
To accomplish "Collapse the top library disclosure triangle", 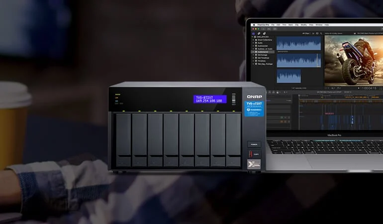I will (x=252, y=37).
